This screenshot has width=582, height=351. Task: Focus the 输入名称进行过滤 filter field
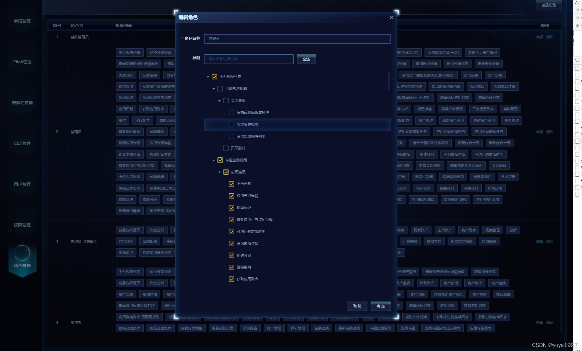(x=249, y=59)
